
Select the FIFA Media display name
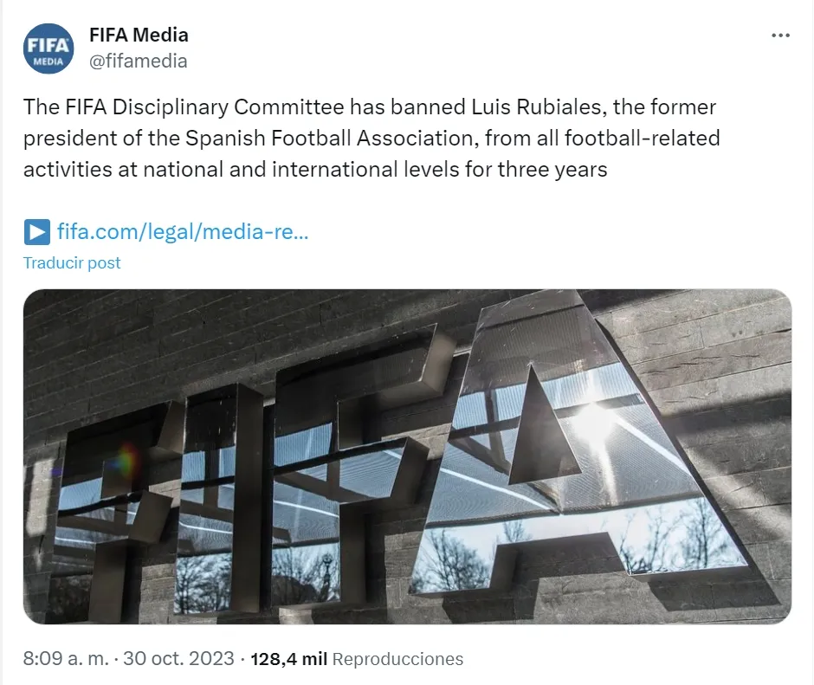click(139, 35)
